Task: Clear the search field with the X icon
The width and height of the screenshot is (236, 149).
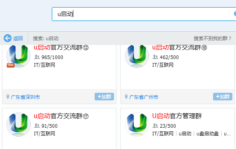Action: pyautogui.click(x=235, y=14)
